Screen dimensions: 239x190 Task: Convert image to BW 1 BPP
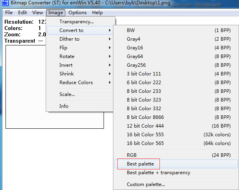pyautogui.click(x=176, y=30)
